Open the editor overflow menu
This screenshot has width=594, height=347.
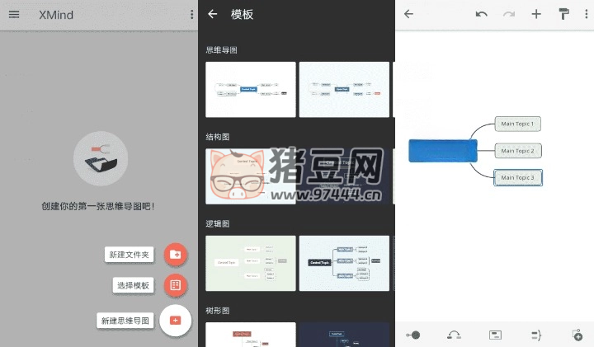tap(587, 14)
